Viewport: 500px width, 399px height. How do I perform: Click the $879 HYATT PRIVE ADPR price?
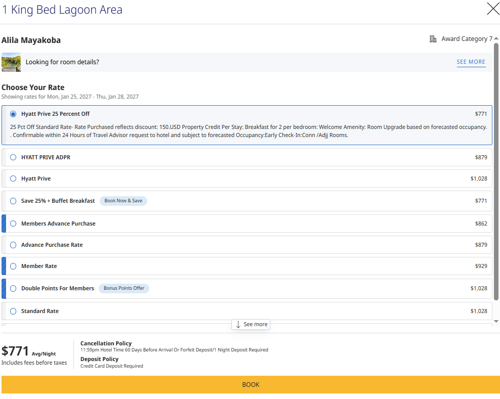coord(481,157)
